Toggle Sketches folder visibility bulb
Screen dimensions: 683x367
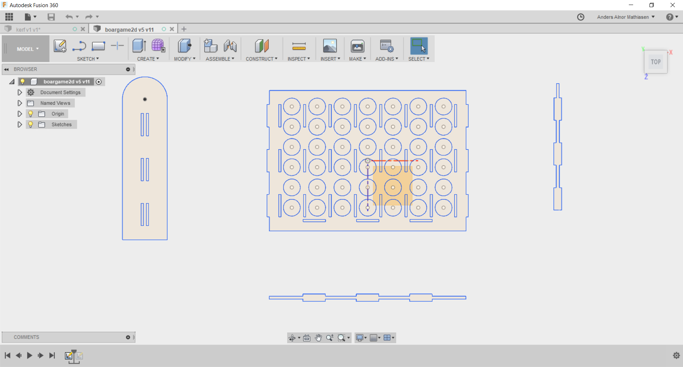(31, 124)
